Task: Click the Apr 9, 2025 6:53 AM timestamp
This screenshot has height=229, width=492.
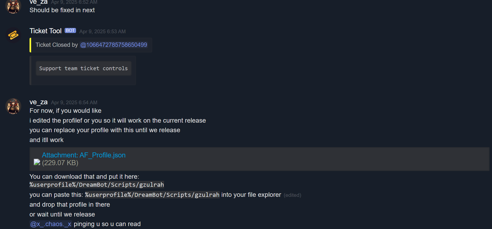Action: pyautogui.click(x=102, y=31)
